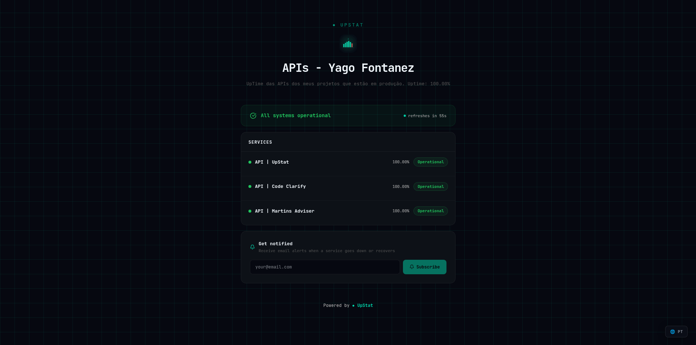
Task: Click Operational badge for API | Code Clarify
Action: [x=431, y=186]
